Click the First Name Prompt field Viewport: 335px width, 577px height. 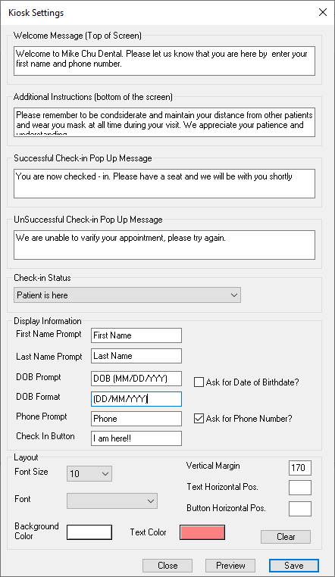tap(136, 335)
